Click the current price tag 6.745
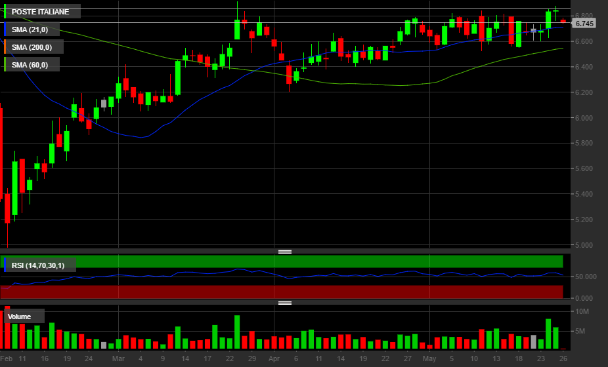 click(584, 24)
